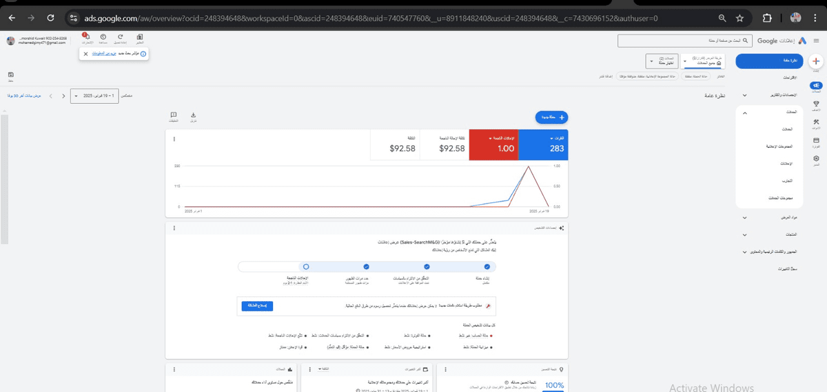Open the Campaigns megaphone icon in sidebar

[816, 86]
